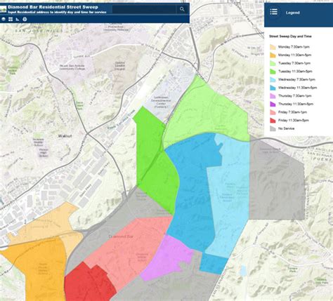Click the 'Friday 11:30am-5pm' legend label
Image resolution: width=333 pixels, height=301 pixels.
click(294, 121)
